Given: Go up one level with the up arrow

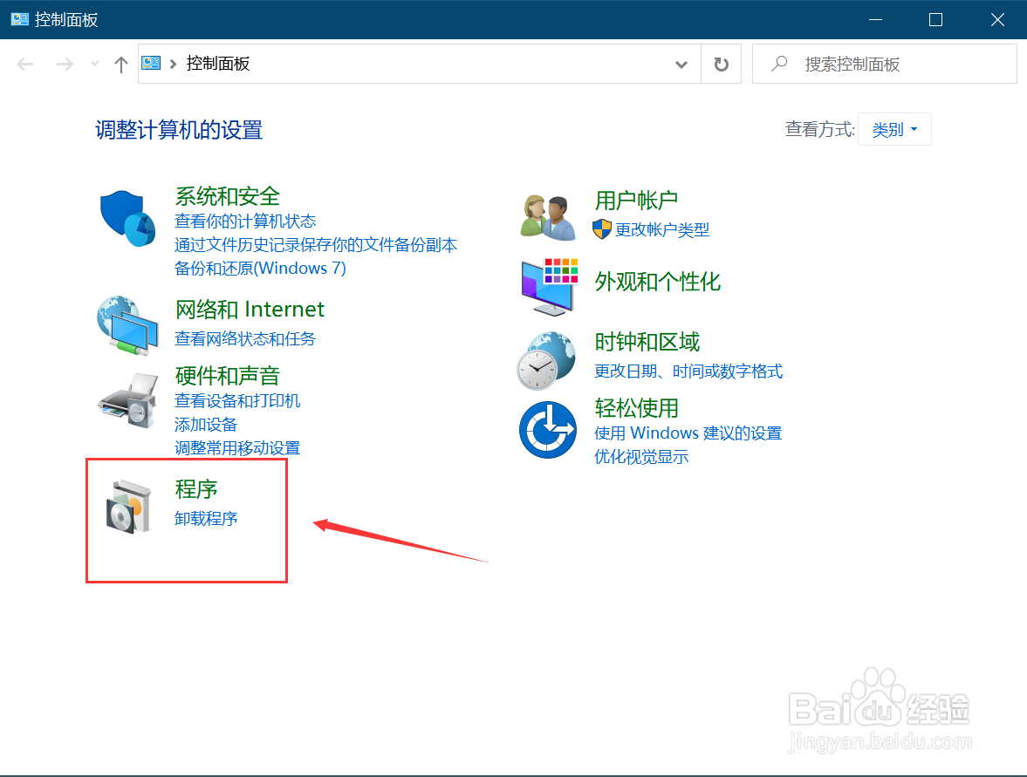Looking at the screenshot, I should [120, 65].
